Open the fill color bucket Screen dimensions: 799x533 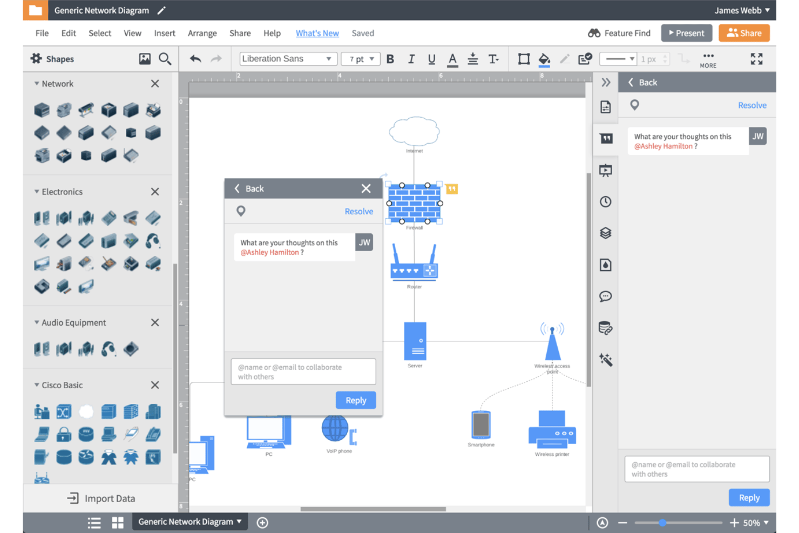pyautogui.click(x=544, y=59)
